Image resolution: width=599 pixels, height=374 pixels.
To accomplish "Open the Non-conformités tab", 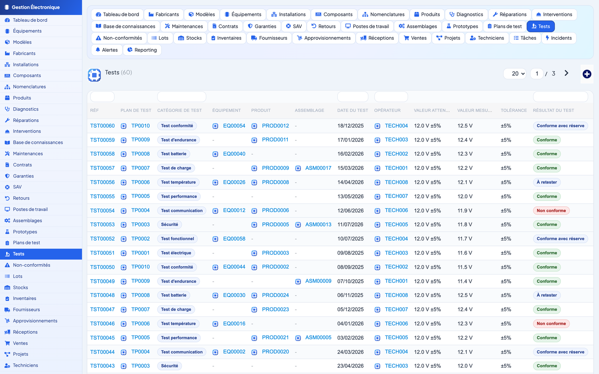I will coord(119,38).
